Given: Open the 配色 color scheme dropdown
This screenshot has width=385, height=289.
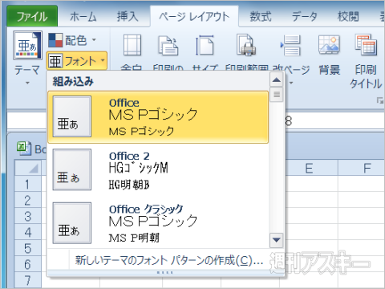Looking at the screenshot, I should click(x=72, y=40).
